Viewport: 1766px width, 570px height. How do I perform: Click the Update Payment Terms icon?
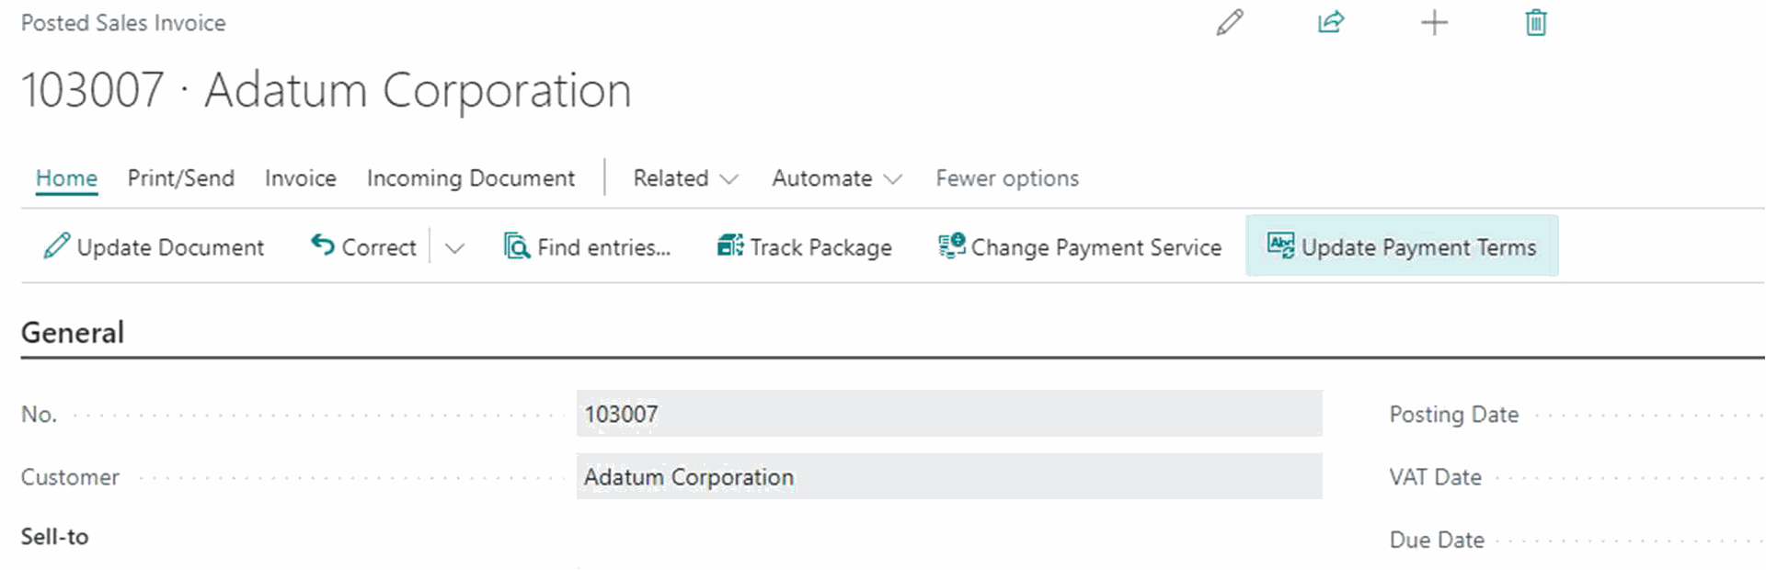[1280, 245]
